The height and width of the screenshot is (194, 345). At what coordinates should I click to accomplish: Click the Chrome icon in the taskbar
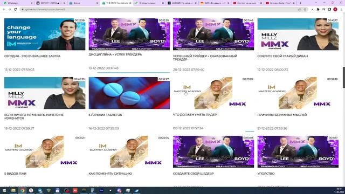coord(22,190)
